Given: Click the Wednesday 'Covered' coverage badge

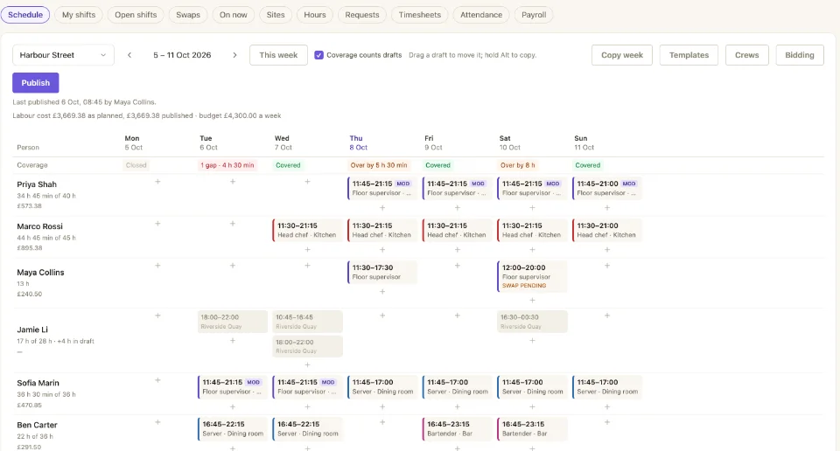Looking at the screenshot, I should click(x=288, y=165).
